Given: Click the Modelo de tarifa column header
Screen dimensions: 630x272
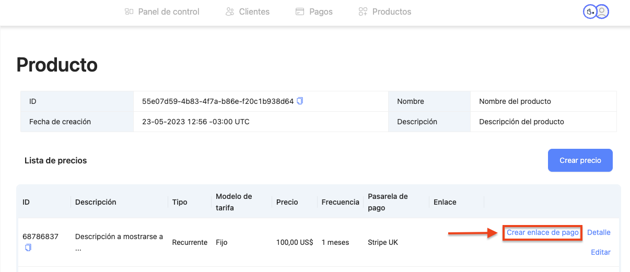Looking at the screenshot, I should pyautogui.click(x=234, y=202).
